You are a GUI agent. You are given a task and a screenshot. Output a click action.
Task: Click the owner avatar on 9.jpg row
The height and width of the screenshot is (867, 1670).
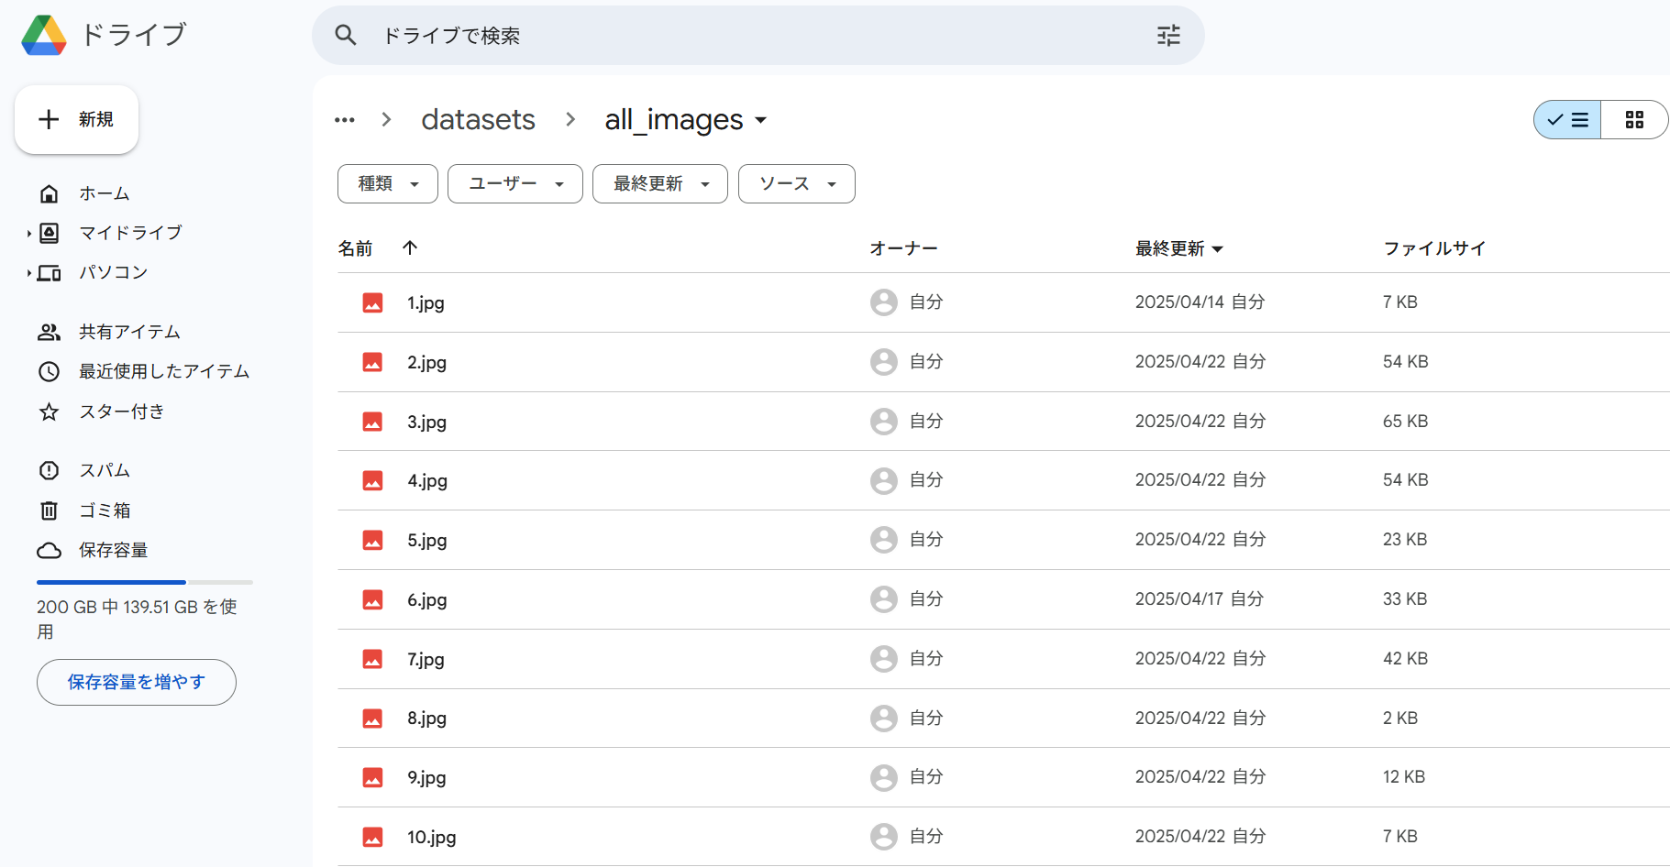point(884,777)
